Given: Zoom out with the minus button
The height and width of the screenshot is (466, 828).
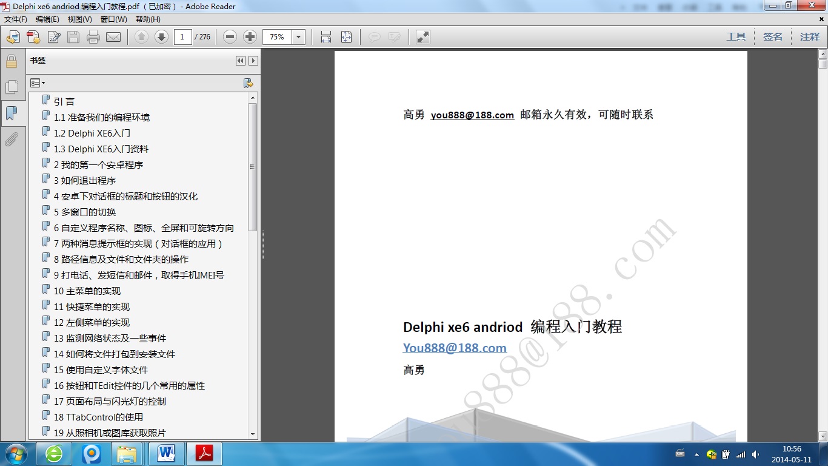Looking at the screenshot, I should tap(230, 37).
